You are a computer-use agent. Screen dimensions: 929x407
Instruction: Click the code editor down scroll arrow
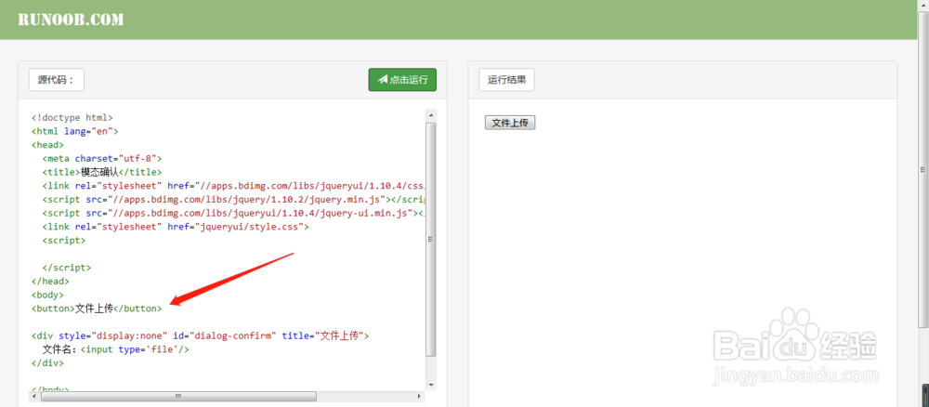coord(431,384)
